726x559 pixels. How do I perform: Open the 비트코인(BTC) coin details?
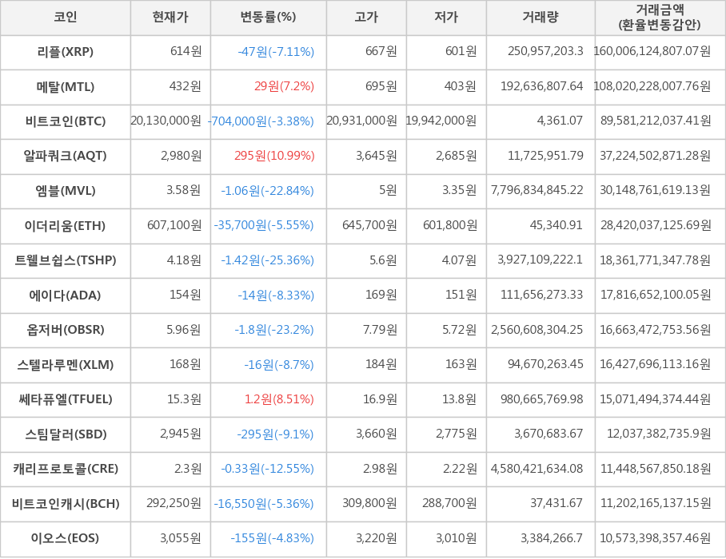(66, 121)
